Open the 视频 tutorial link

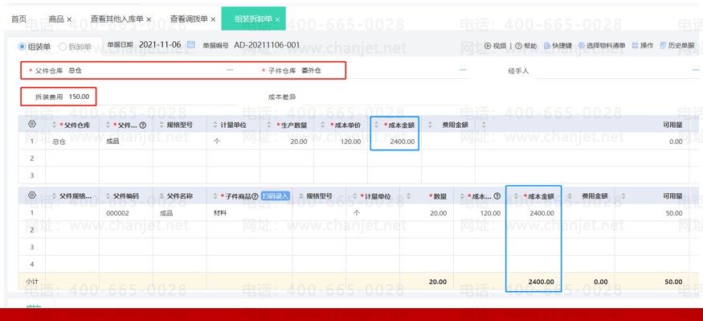click(x=496, y=46)
